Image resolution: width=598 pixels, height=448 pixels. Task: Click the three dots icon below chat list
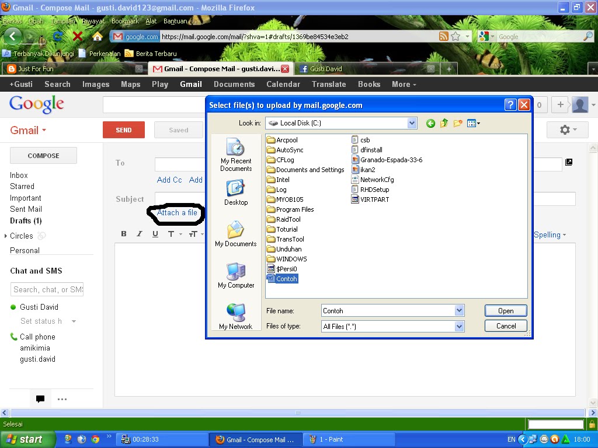click(62, 399)
